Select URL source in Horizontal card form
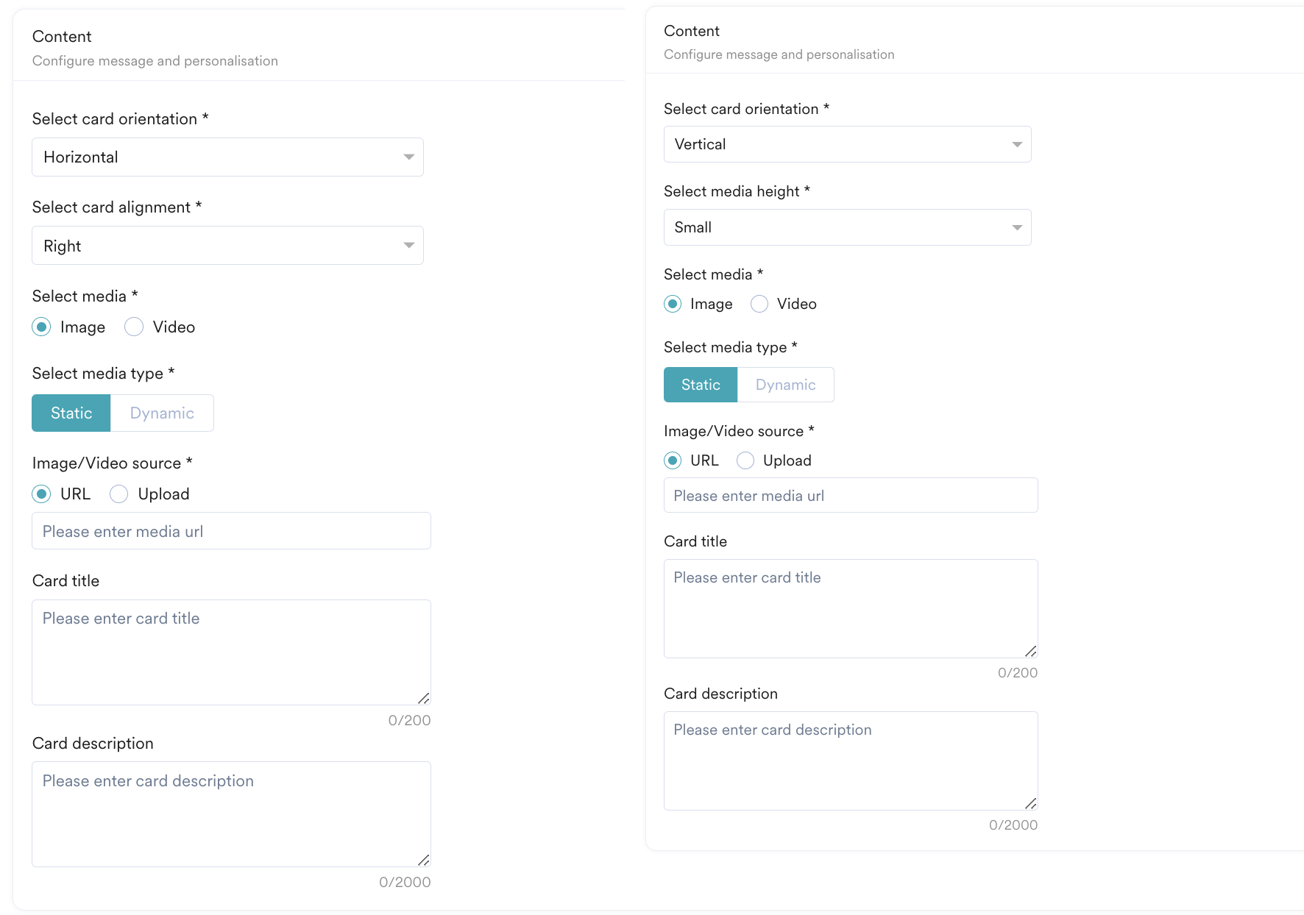Image resolution: width=1304 pixels, height=915 pixels. pyautogui.click(x=42, y=494)
